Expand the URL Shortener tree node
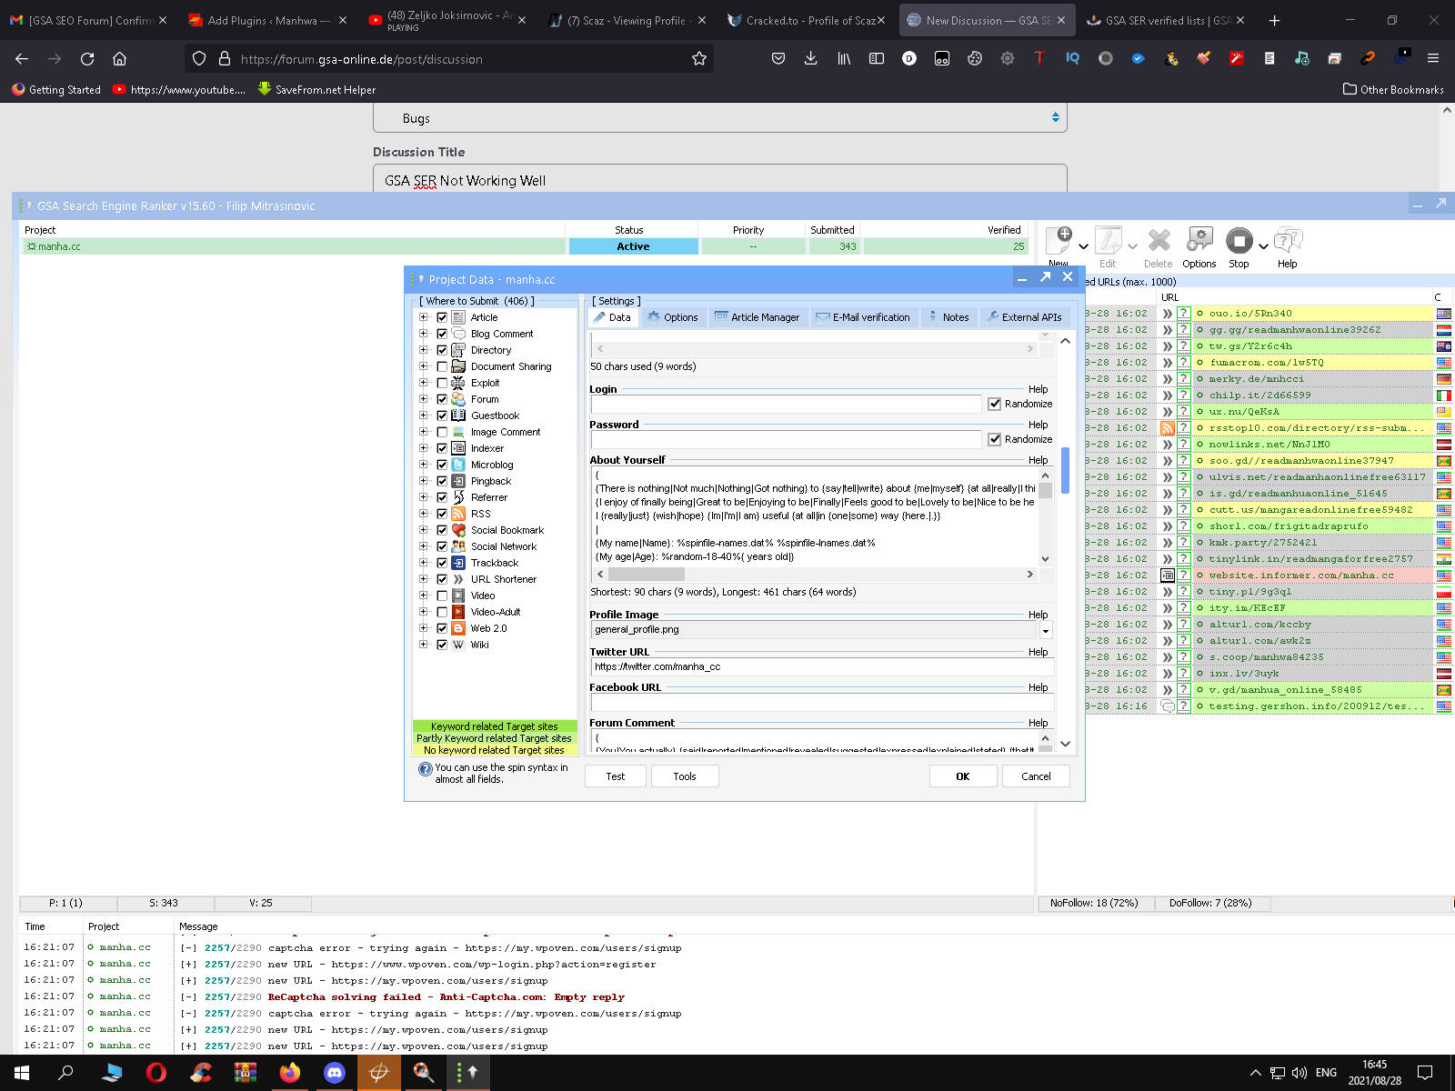 [x=423, y=579]
